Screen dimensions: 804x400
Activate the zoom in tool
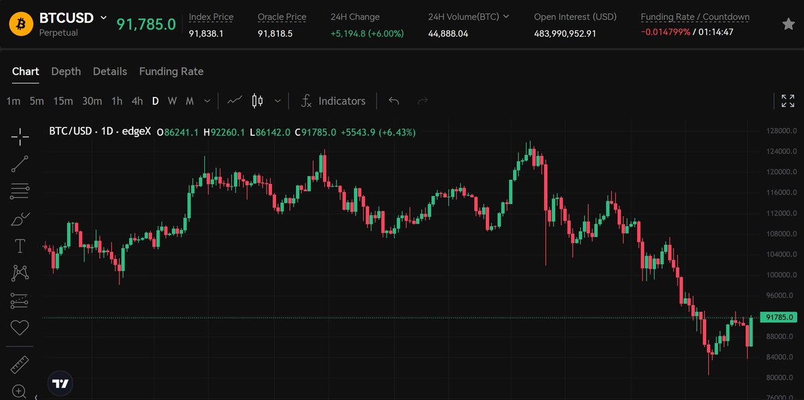(x=19, y=391)
